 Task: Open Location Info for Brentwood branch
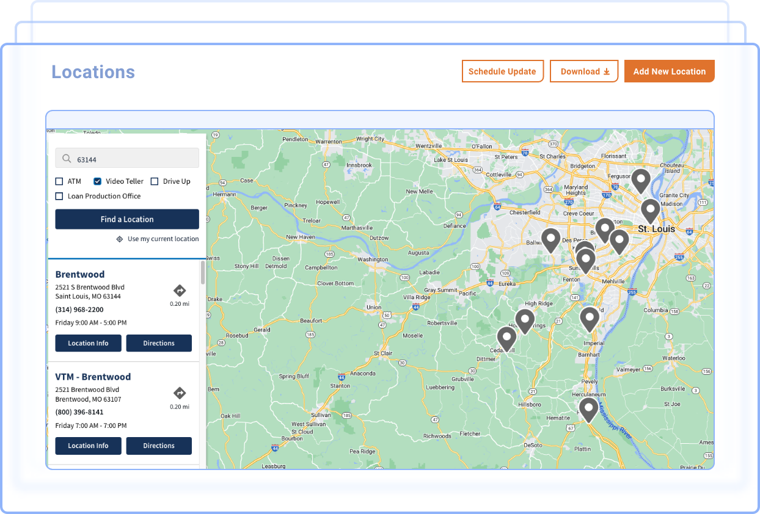(x=88, y=343)
